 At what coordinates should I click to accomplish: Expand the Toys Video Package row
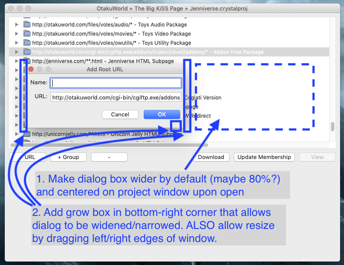[17, 34]
